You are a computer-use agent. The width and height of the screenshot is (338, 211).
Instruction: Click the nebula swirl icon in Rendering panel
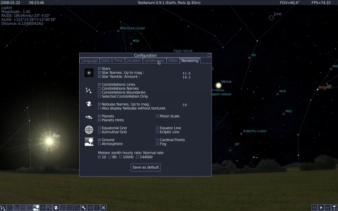(x=89, y=104)
